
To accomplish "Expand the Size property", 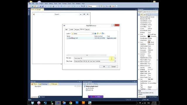I will (x=139, y=79).
